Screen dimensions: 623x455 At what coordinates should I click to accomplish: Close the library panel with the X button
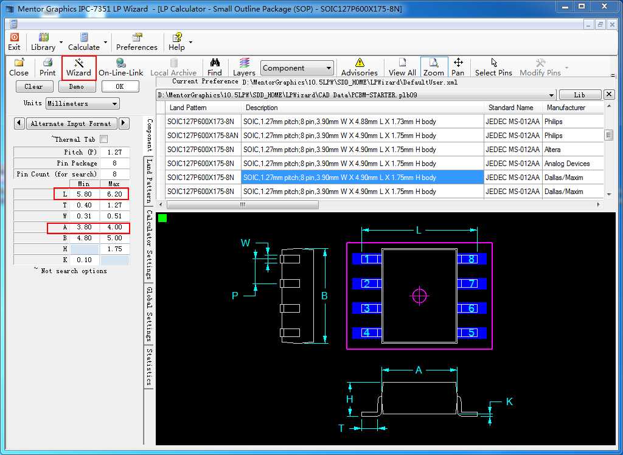click(609, 94)
